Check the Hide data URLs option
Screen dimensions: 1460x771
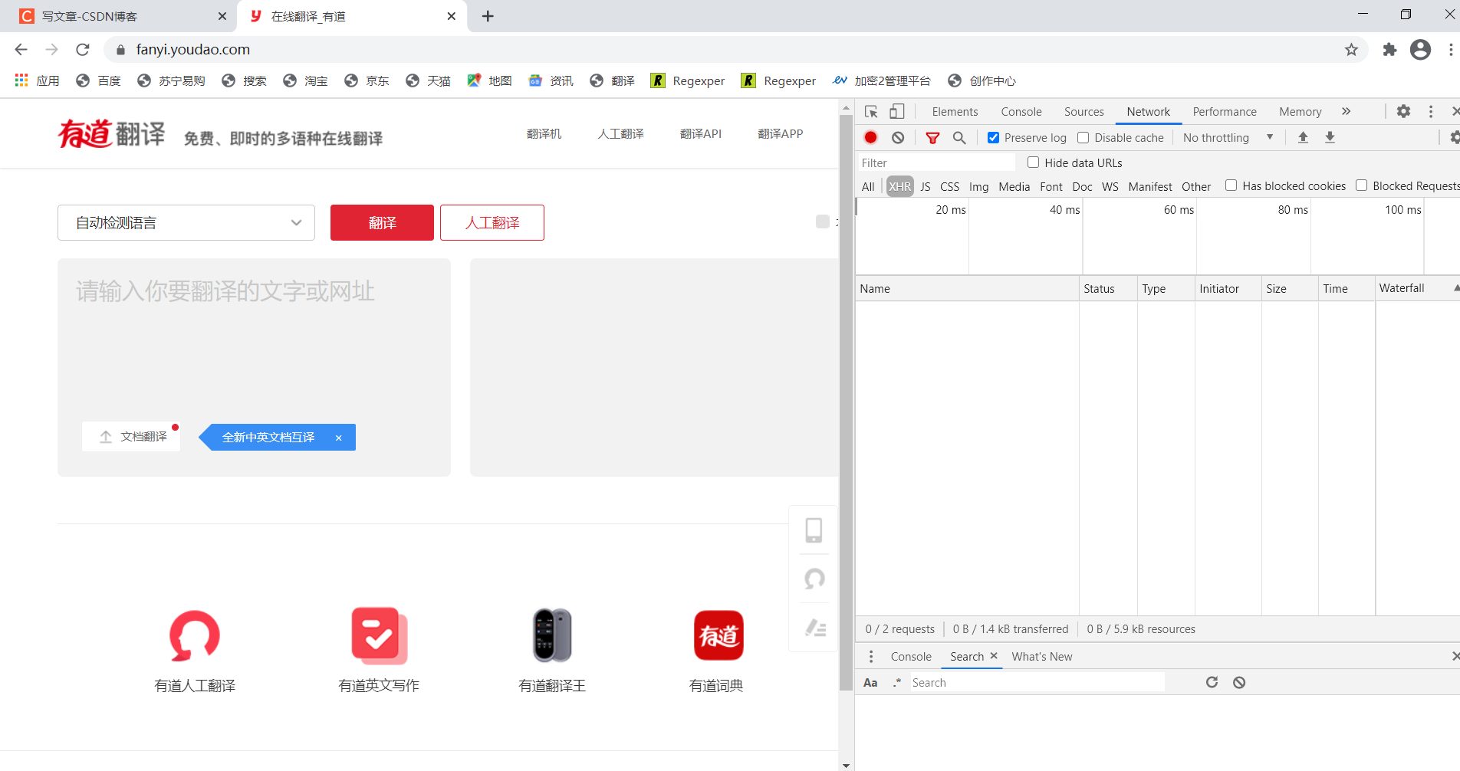(x=1033, y=162)
